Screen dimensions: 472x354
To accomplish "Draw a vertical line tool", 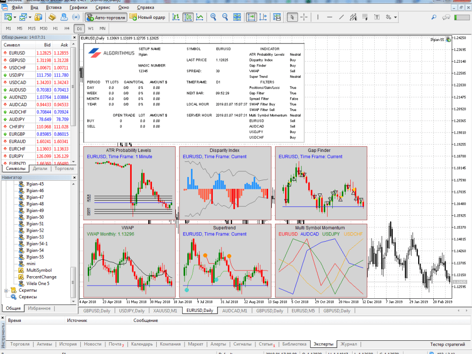I will tap(318, 17).
